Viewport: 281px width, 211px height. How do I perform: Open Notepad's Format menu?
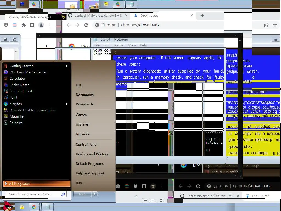click(119, 45)
